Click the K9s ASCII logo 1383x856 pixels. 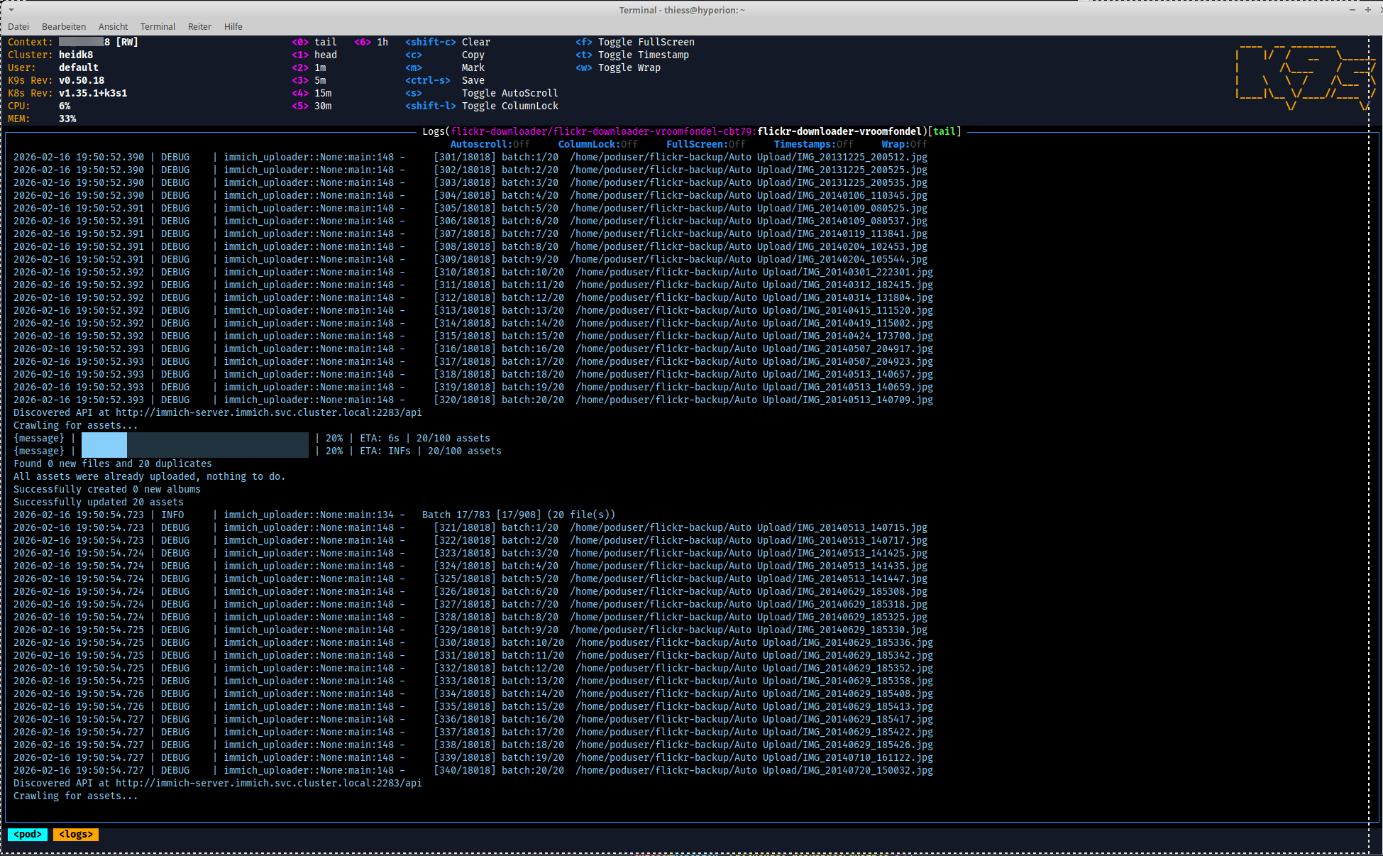coord(1304,75)
